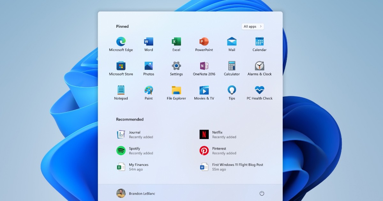
Task: Launch the Photos app
Action: coord(148,66)
